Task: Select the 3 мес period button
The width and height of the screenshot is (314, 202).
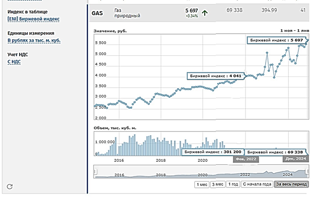Action: coord(217,184)
